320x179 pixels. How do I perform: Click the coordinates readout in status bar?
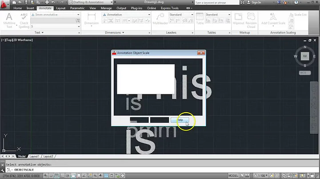(x=21, y=176)
